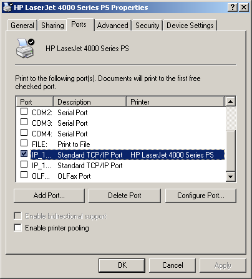Image resolution: width=252 pixels, height=279 pixels.
Task: Click the Add Port... button
Action: [x=49, y=196]
